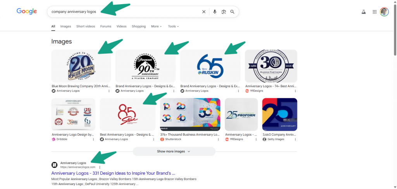
Task: Click the https://anniversarylogos.com URL text
Action: (x=78, y=167)
